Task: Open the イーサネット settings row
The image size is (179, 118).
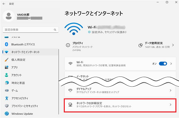Action: 120,76
